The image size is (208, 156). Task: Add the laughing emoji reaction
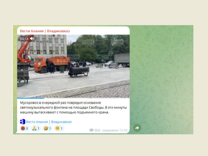tap(47, 128)
